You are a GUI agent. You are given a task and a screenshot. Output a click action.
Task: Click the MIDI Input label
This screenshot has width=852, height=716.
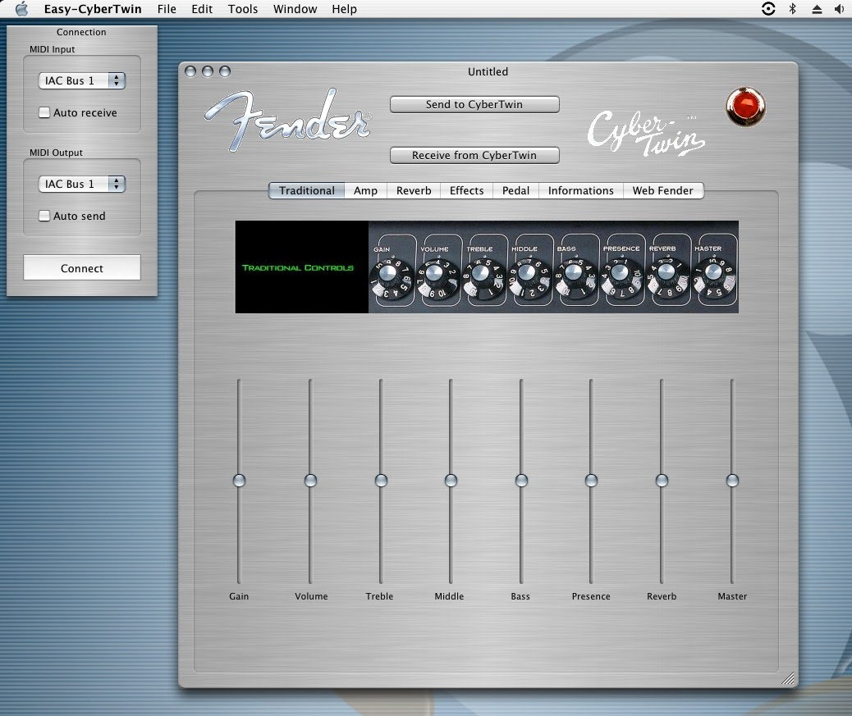(x=53, y=49)
